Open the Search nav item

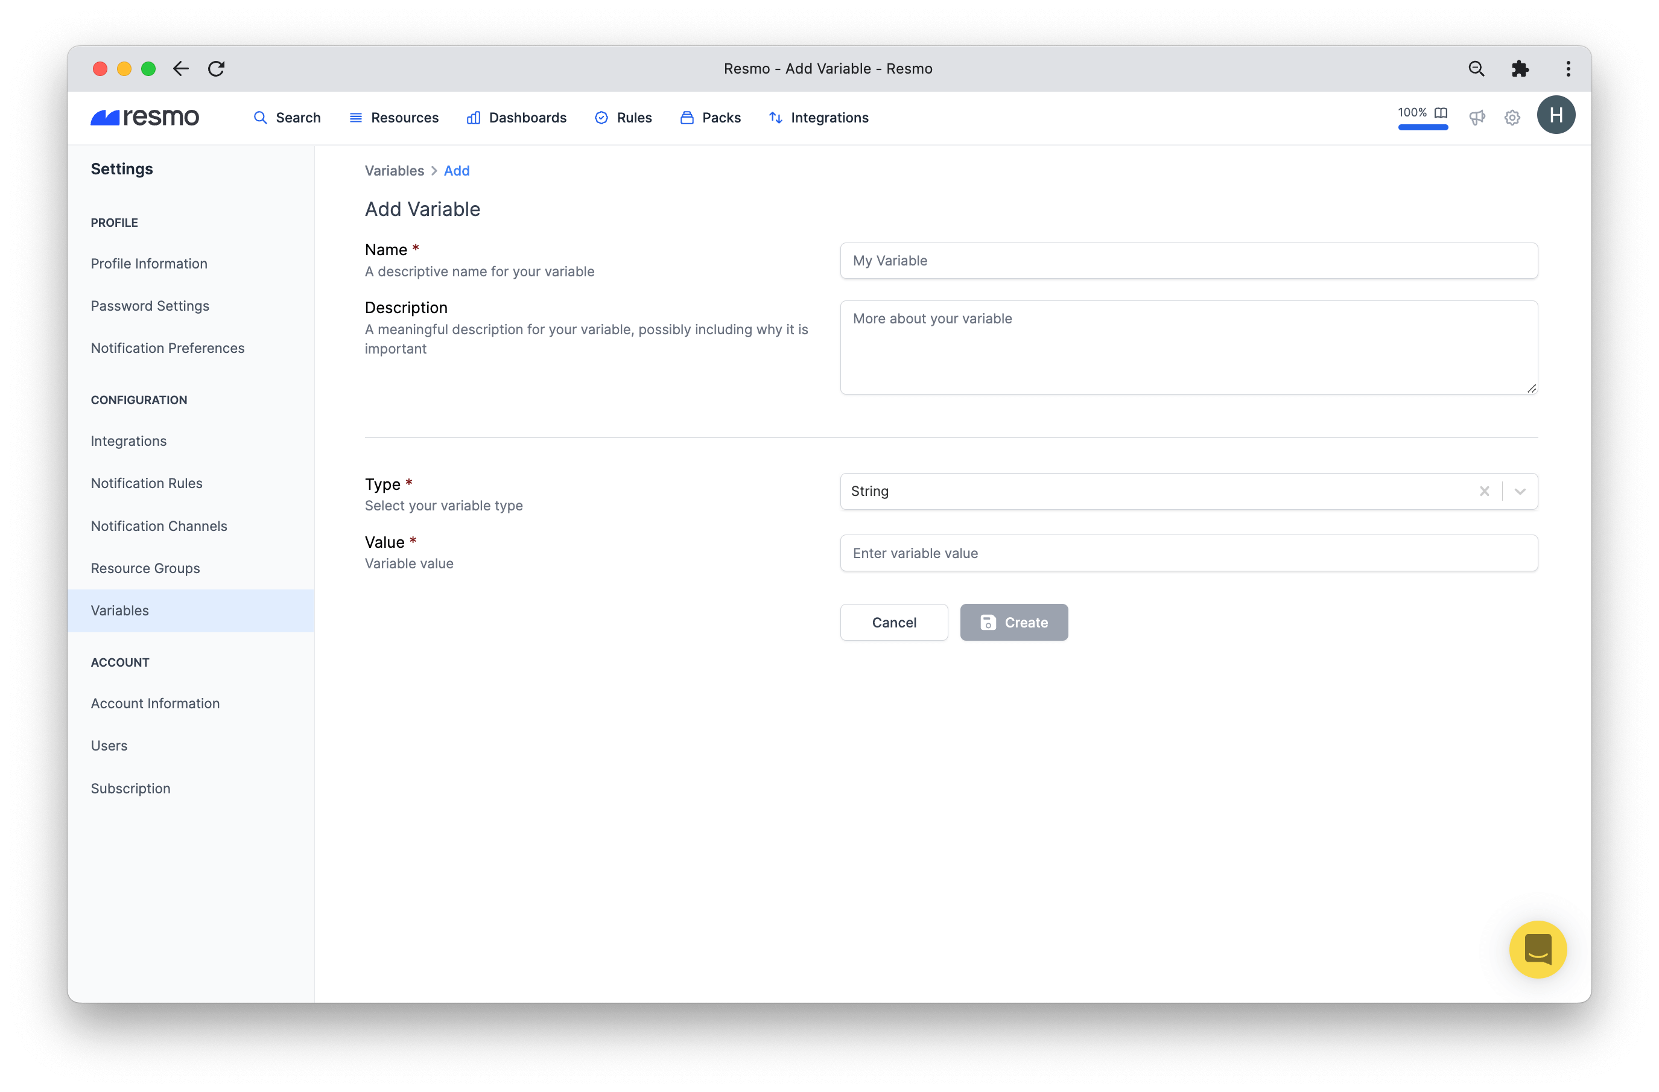(287, 117)
